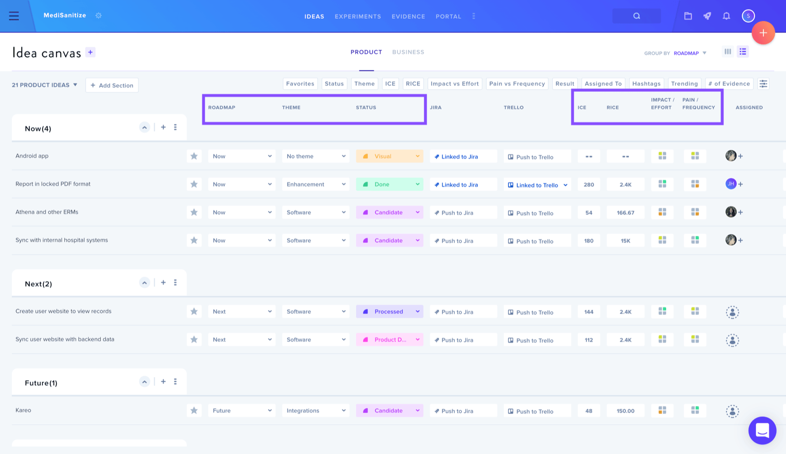
Task: Click ICE score 280
Action: 589,185
